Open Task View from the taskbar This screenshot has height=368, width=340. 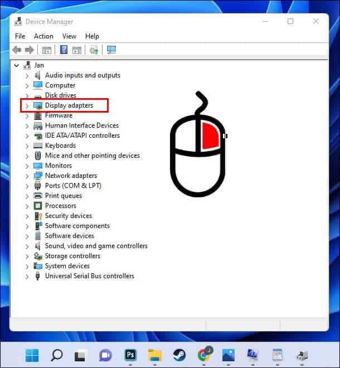(81, 355)
